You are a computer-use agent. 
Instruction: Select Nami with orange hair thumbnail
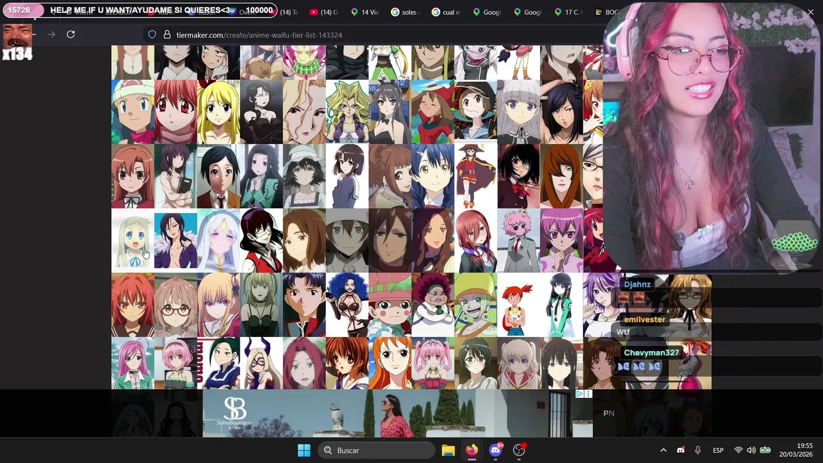390,363
